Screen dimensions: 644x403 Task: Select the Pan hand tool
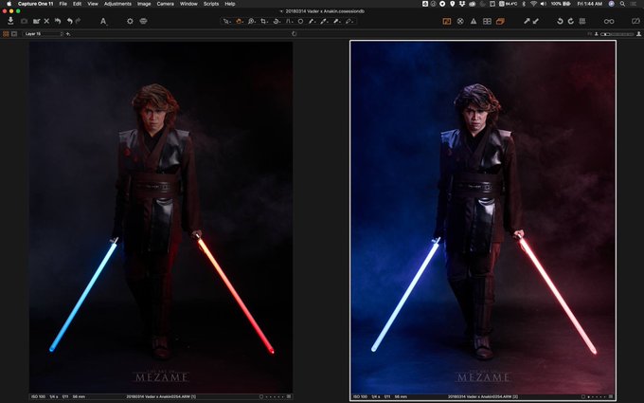[x=239, y=21]
